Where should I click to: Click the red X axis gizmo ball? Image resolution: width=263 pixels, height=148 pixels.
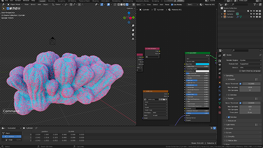pyautogui.click(x=130, y=18)
